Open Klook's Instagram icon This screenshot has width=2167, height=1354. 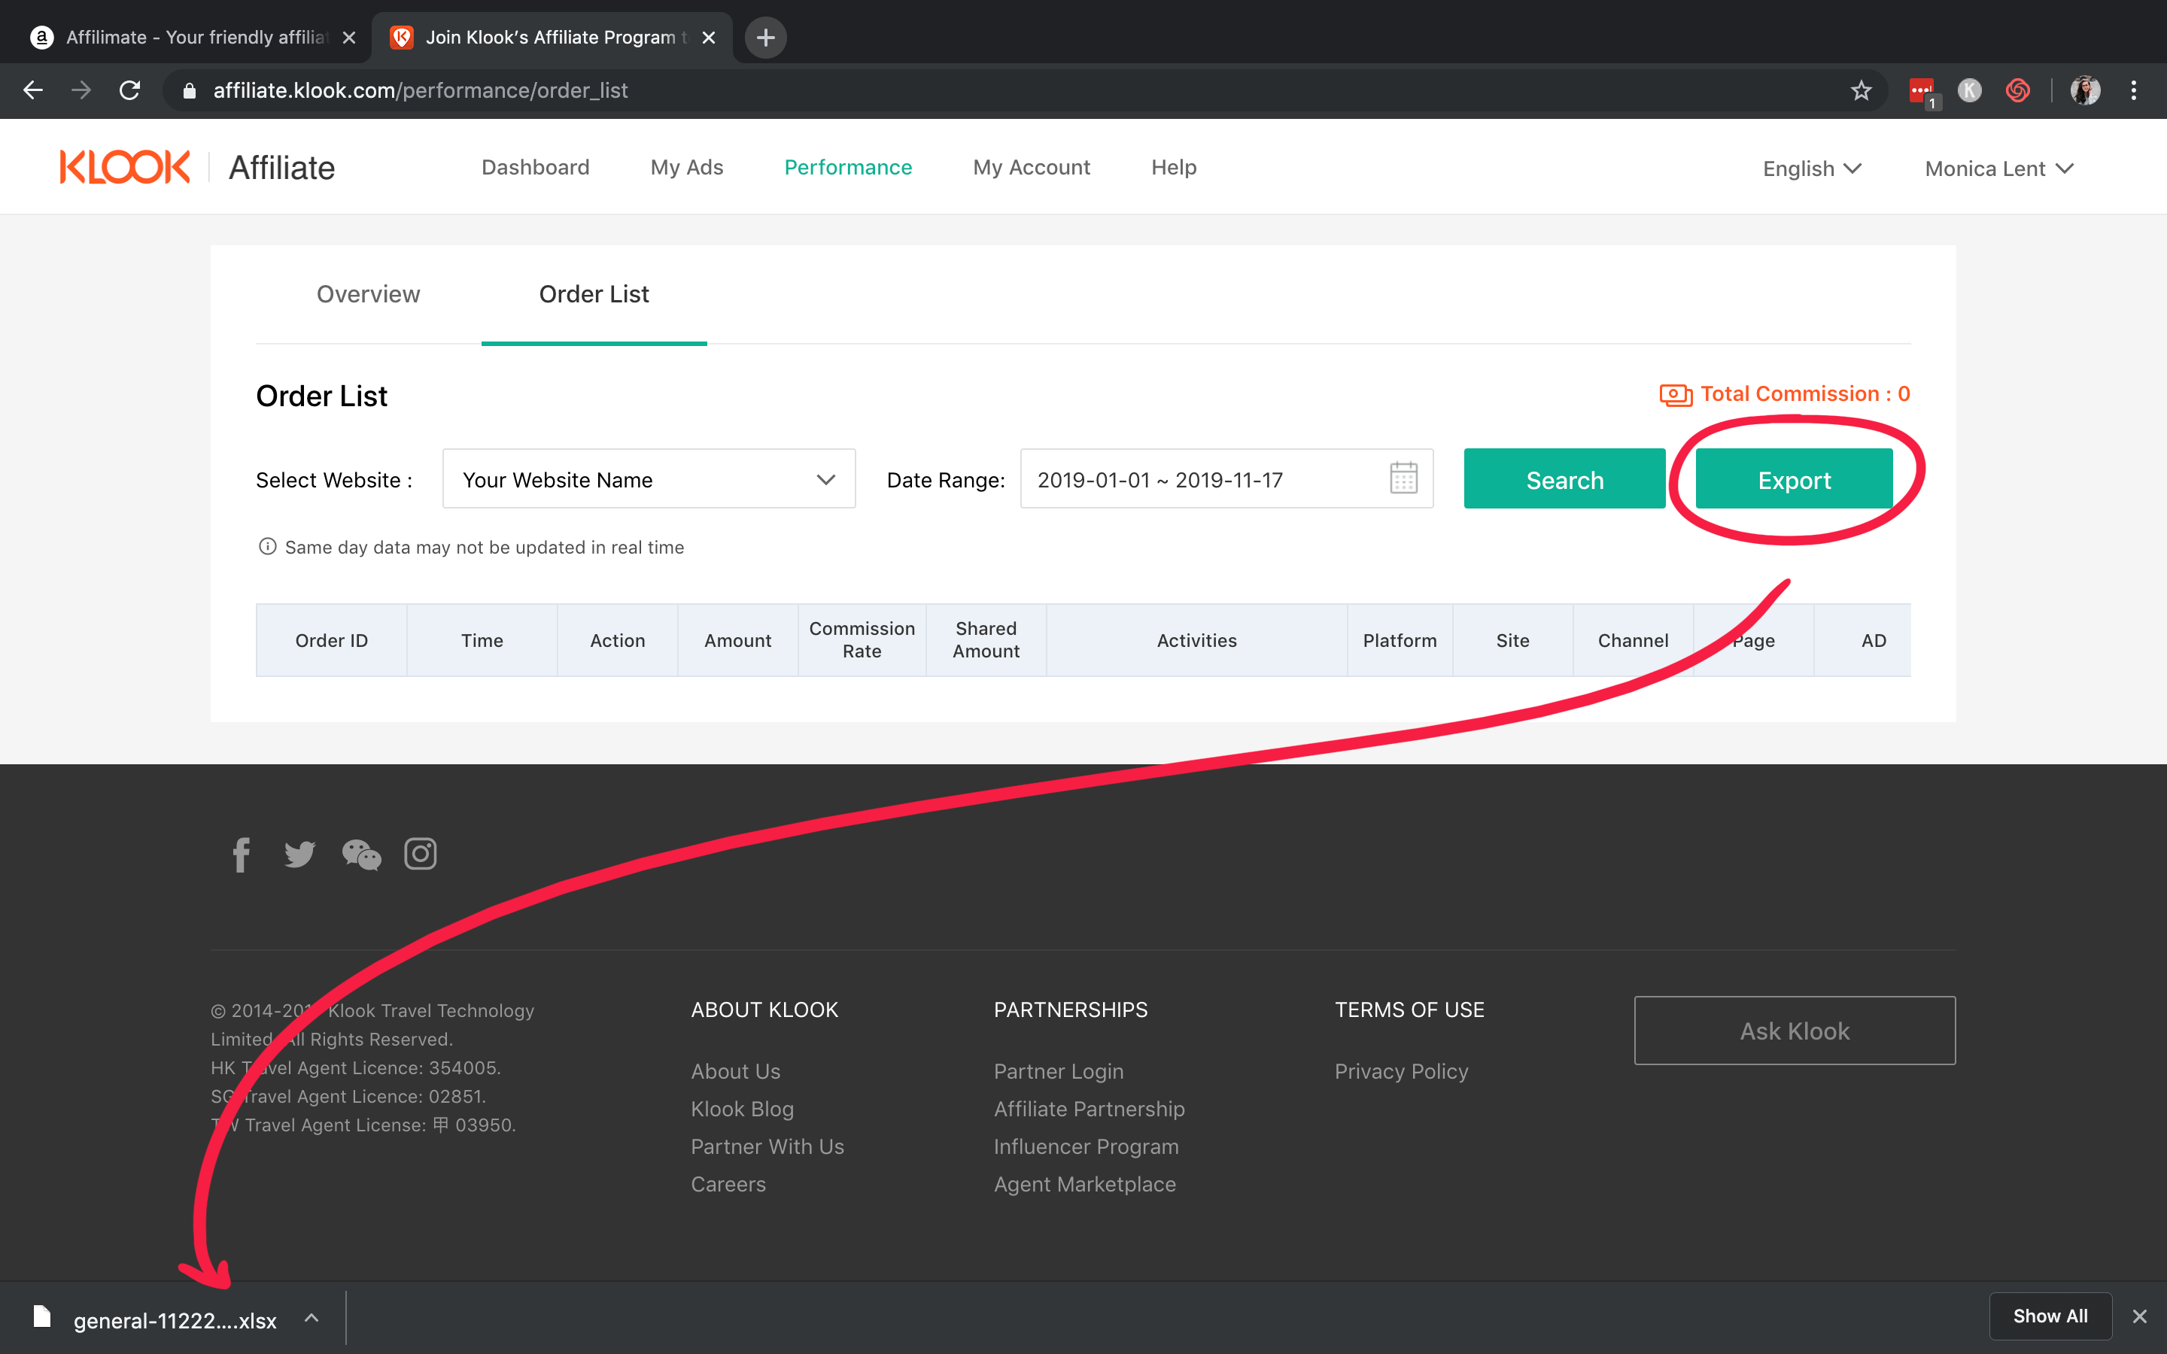[x=420, y=855]
